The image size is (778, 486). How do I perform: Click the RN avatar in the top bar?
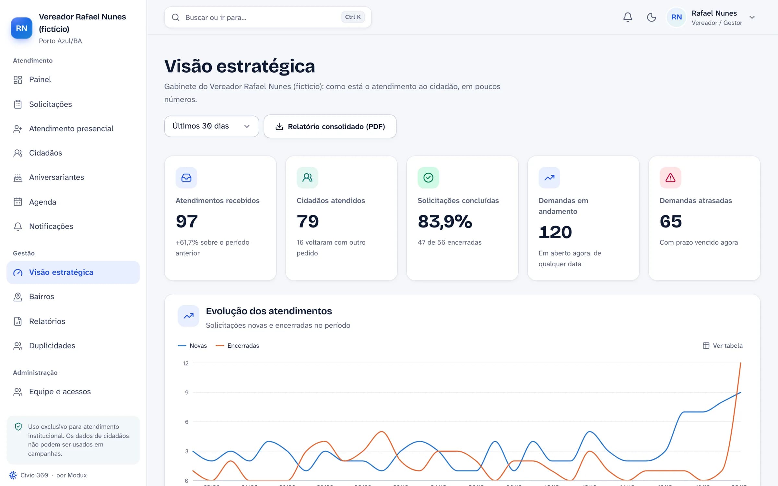pyautogui.click(x=676, y=17)
